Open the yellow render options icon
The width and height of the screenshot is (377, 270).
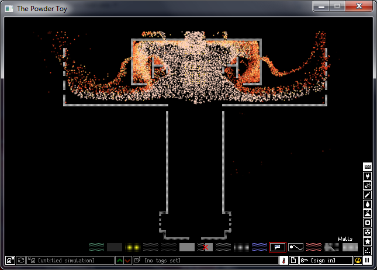(358, 261)
